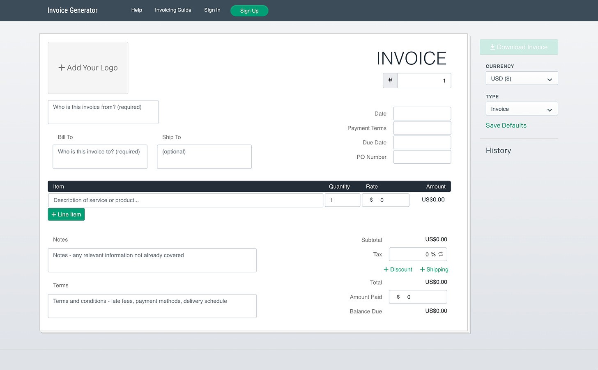Add a new Line Item

(66, 215)
